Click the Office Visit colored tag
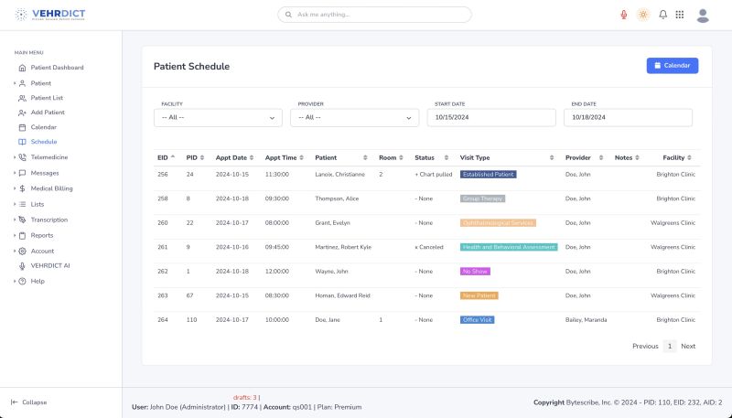This screenshot has width=732, height=418. click(478, 320)
